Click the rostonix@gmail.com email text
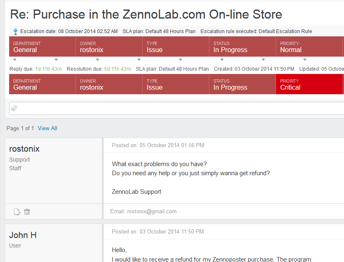 click(152, 212)
